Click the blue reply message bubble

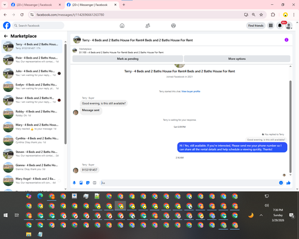tap(232, 148)
